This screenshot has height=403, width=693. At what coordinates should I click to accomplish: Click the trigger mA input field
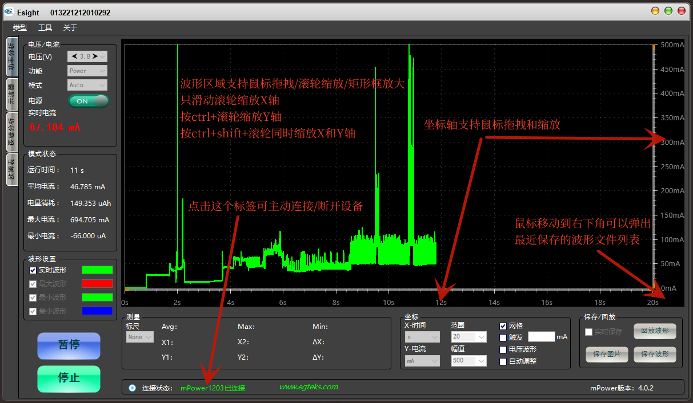pyautogui.click(x=541, y=337)
